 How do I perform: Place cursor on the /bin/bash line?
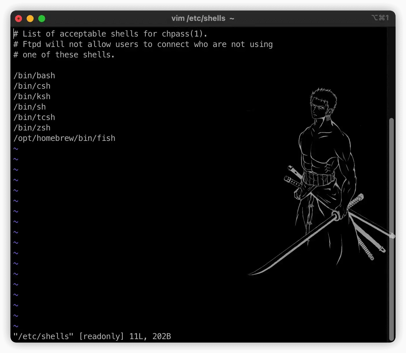click(34, 76)
